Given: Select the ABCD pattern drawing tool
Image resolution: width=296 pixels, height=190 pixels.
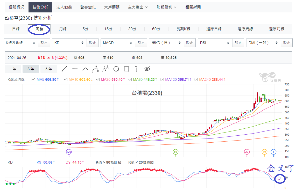Looking at the screenshot, I should click(x=106, y=69).
